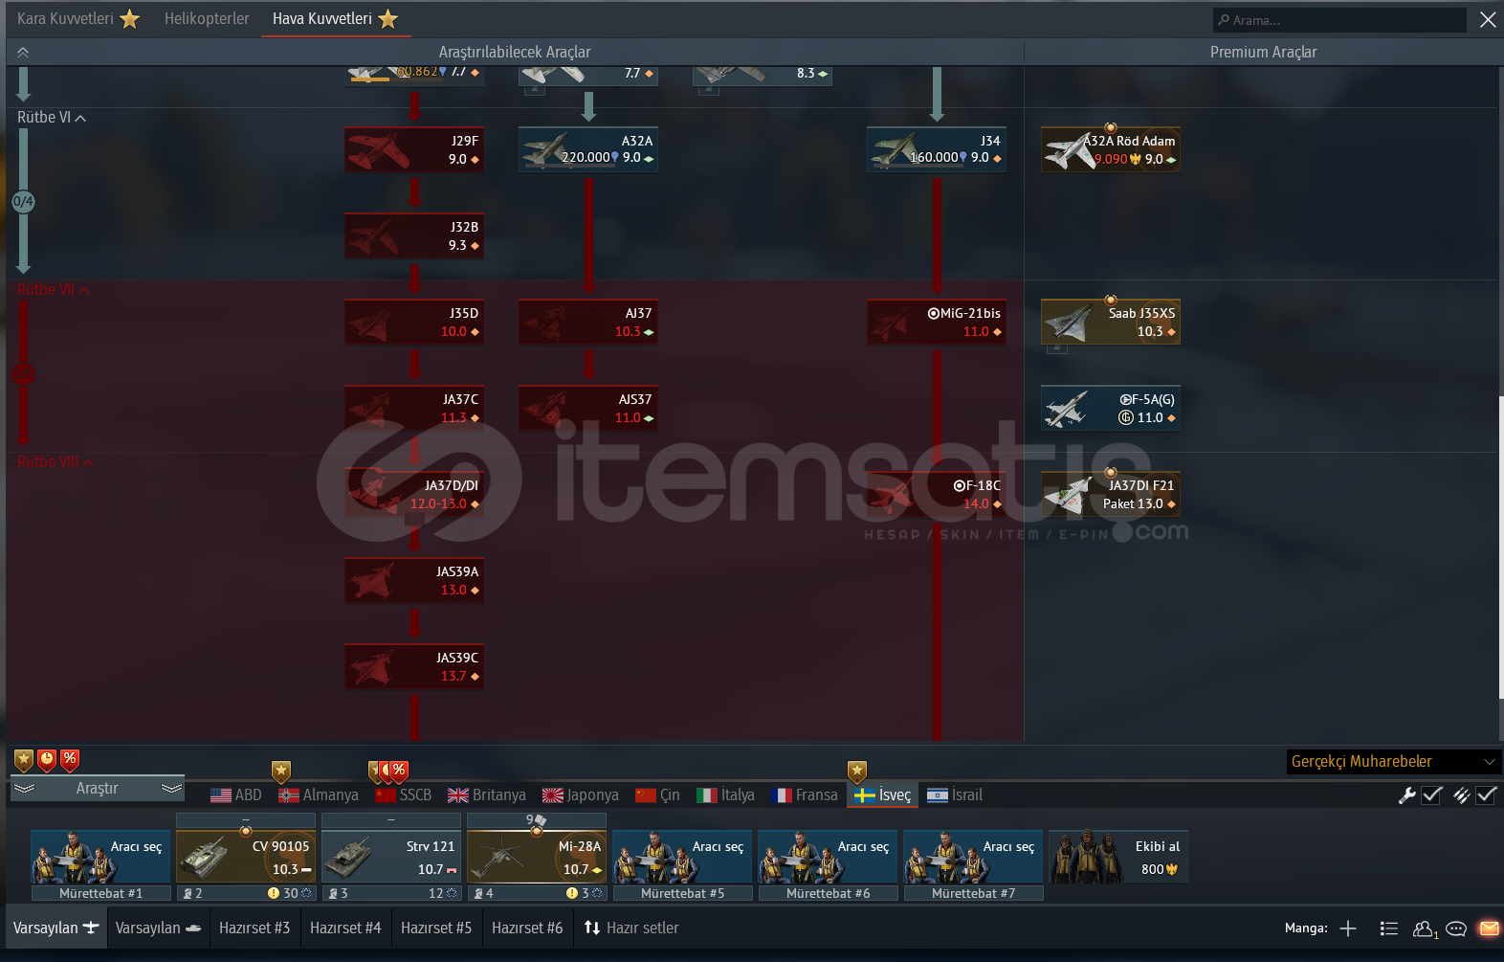Collapse the Rütbe VI rank section

tap(52, 118)
